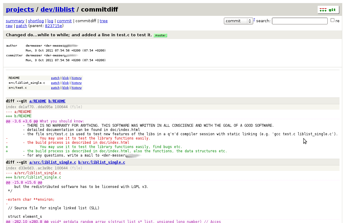
Task: Click a/README in diff header
Action: point(38,101)
